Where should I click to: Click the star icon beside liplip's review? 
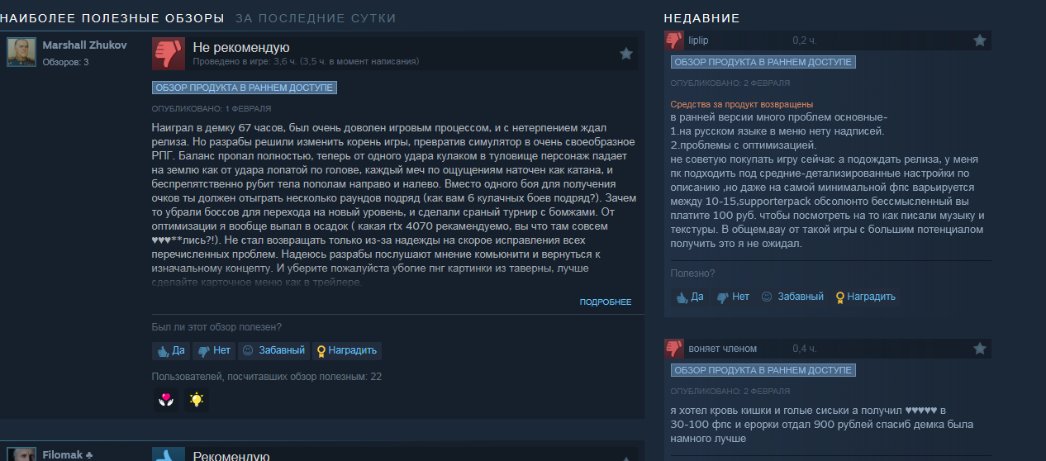click(x=980, y=40)
